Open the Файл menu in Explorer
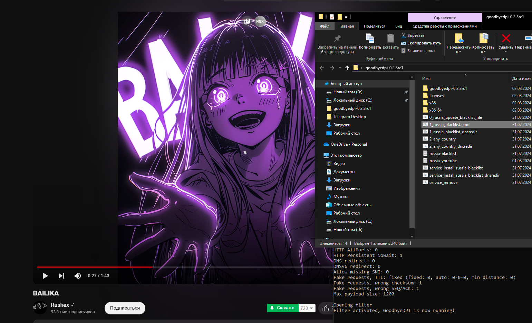The width and height of the screenshot is (532, 323). click(x=325, y=26)
